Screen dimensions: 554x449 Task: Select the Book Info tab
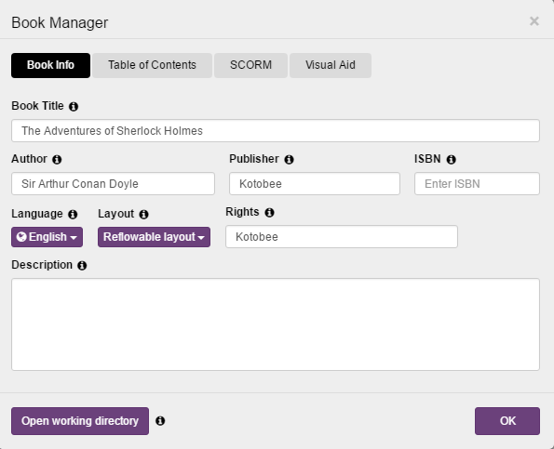(50, 65)
